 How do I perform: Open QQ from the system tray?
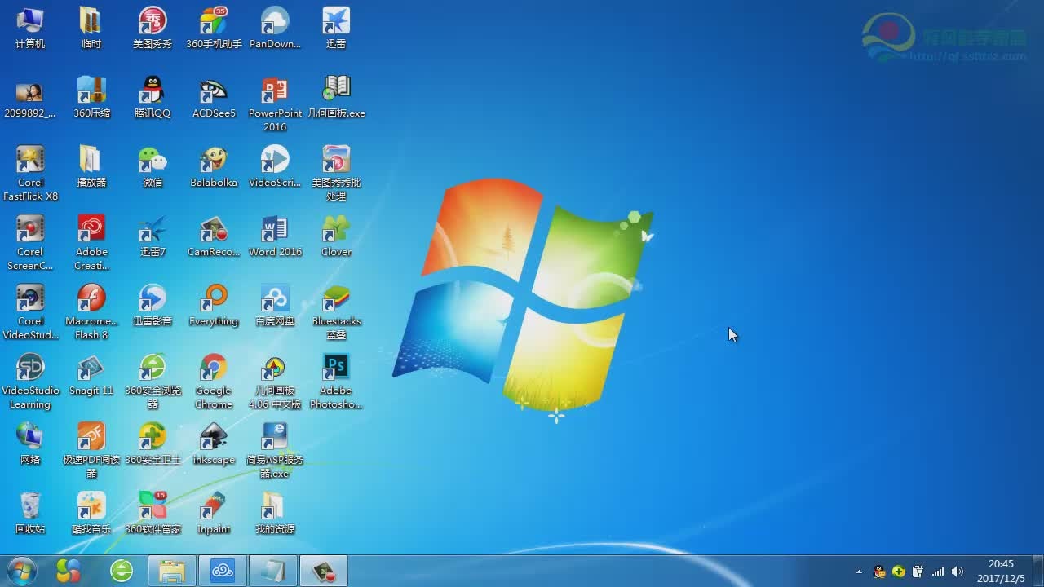879,572
